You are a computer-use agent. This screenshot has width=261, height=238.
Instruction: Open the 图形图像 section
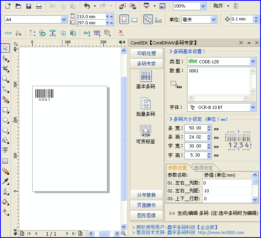[147, 215]
